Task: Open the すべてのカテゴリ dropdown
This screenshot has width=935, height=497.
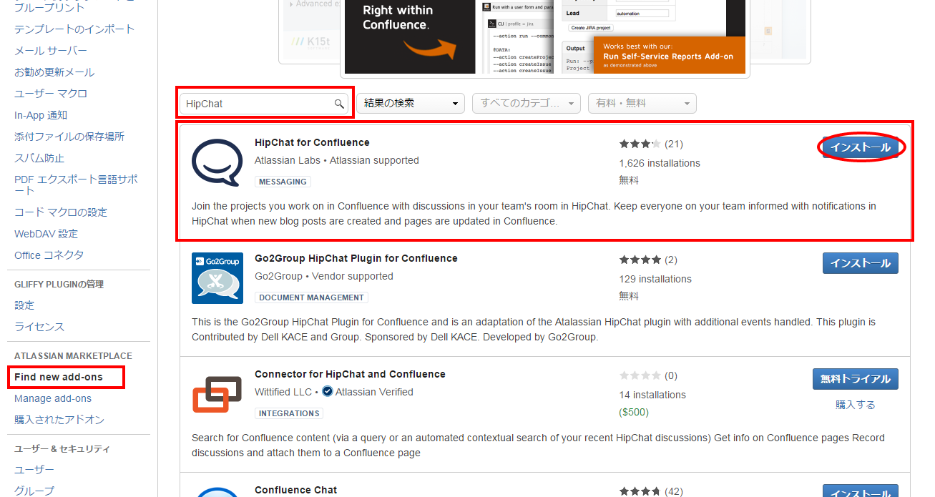Action: (526, 103)
